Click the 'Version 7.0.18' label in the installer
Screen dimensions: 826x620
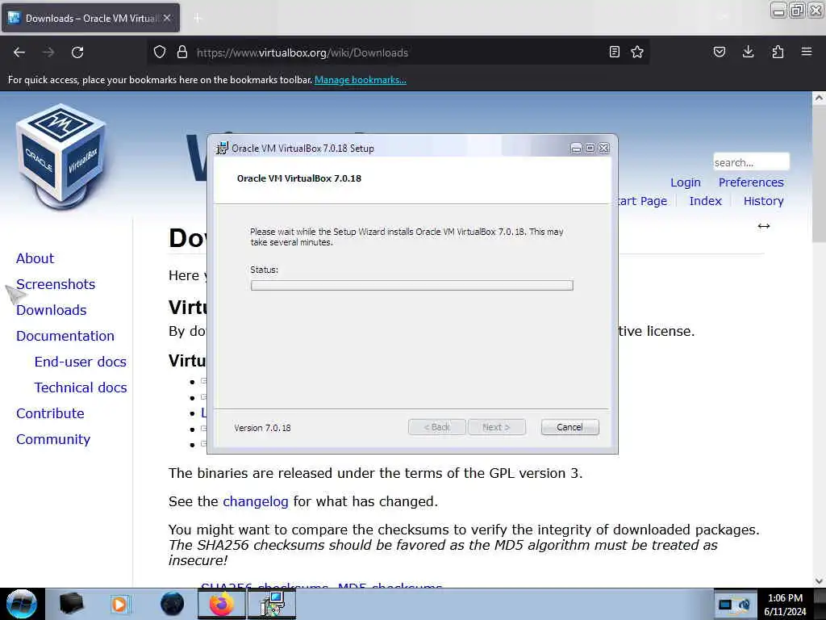coord(262,428)
